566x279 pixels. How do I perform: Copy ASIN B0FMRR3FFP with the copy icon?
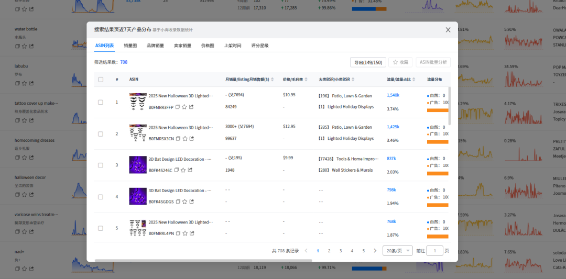click(178, 107)
